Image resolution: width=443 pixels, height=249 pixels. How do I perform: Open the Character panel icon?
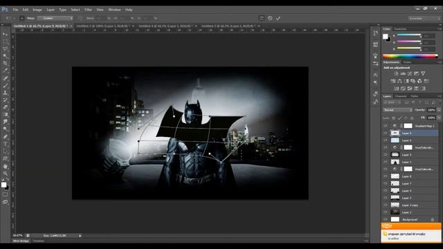(375, 75)
